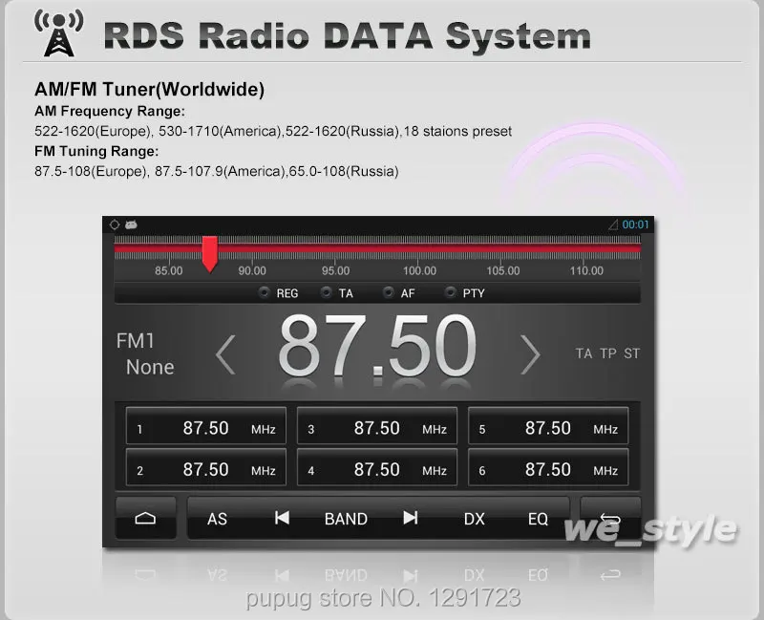Click the None station name label

[150, 368]
